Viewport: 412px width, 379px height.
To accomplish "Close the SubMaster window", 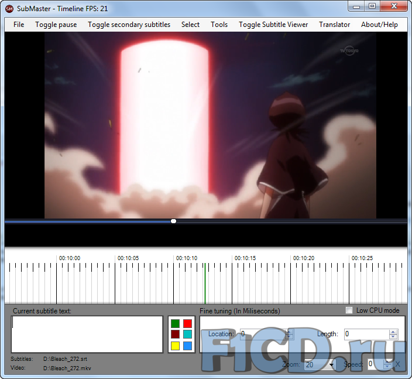I will 394,6.
